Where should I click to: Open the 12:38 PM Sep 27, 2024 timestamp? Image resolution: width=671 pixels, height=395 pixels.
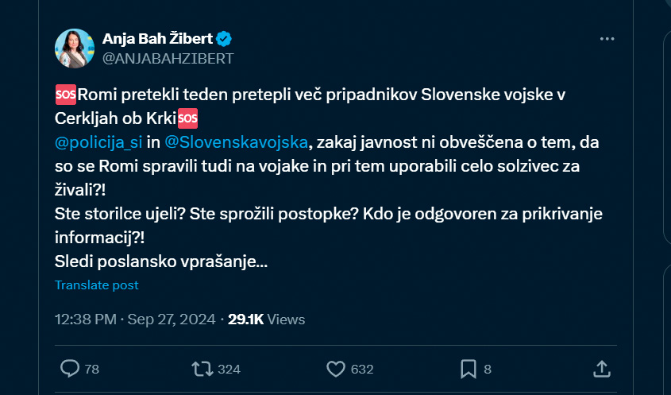(x=135, y=319)
